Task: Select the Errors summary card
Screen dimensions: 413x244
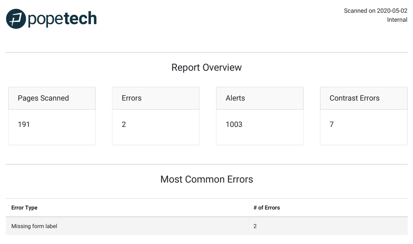Action: (x=155, y=115)
